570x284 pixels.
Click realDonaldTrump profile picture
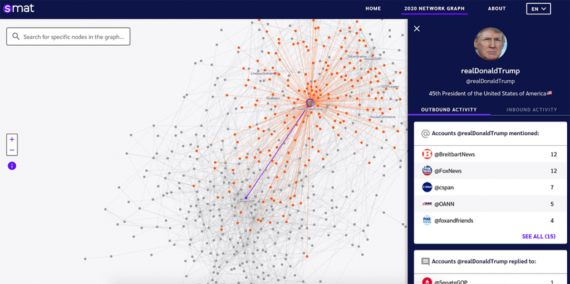click(490, 43)
